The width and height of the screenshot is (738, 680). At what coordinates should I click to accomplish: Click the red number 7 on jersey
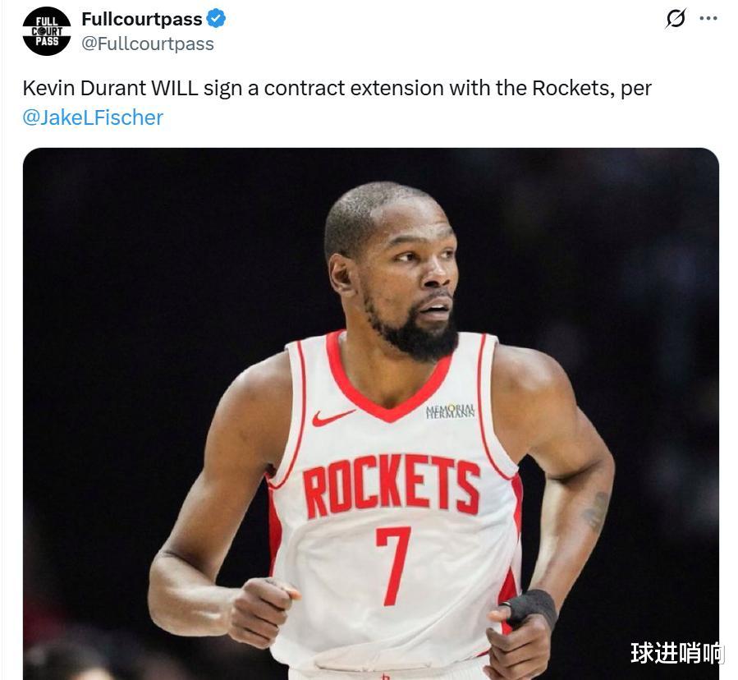point(393,566)
